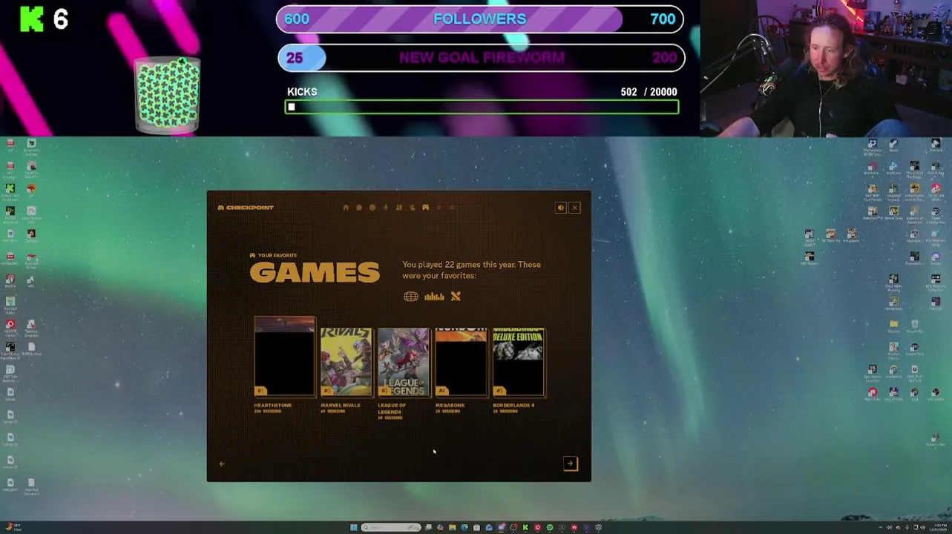Open File Explorer from the taskbar

452,527
